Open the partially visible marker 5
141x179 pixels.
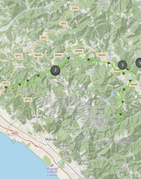pyautogui.click(x=138, y=63)
